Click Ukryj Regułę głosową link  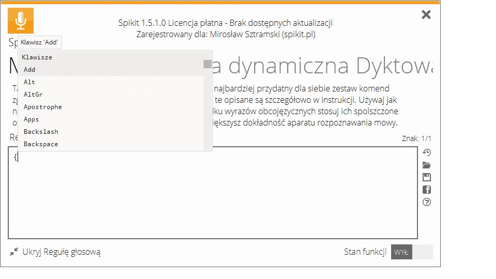click(61, 252)
